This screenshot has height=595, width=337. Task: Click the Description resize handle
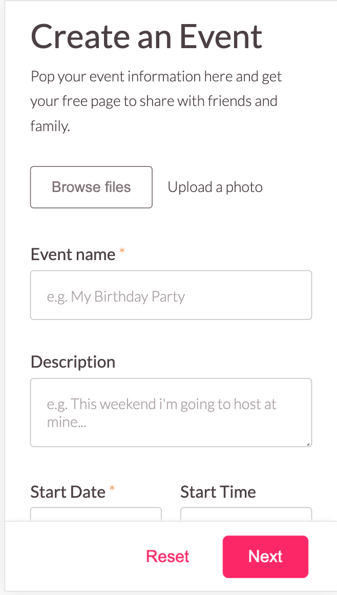click(308, 443)
